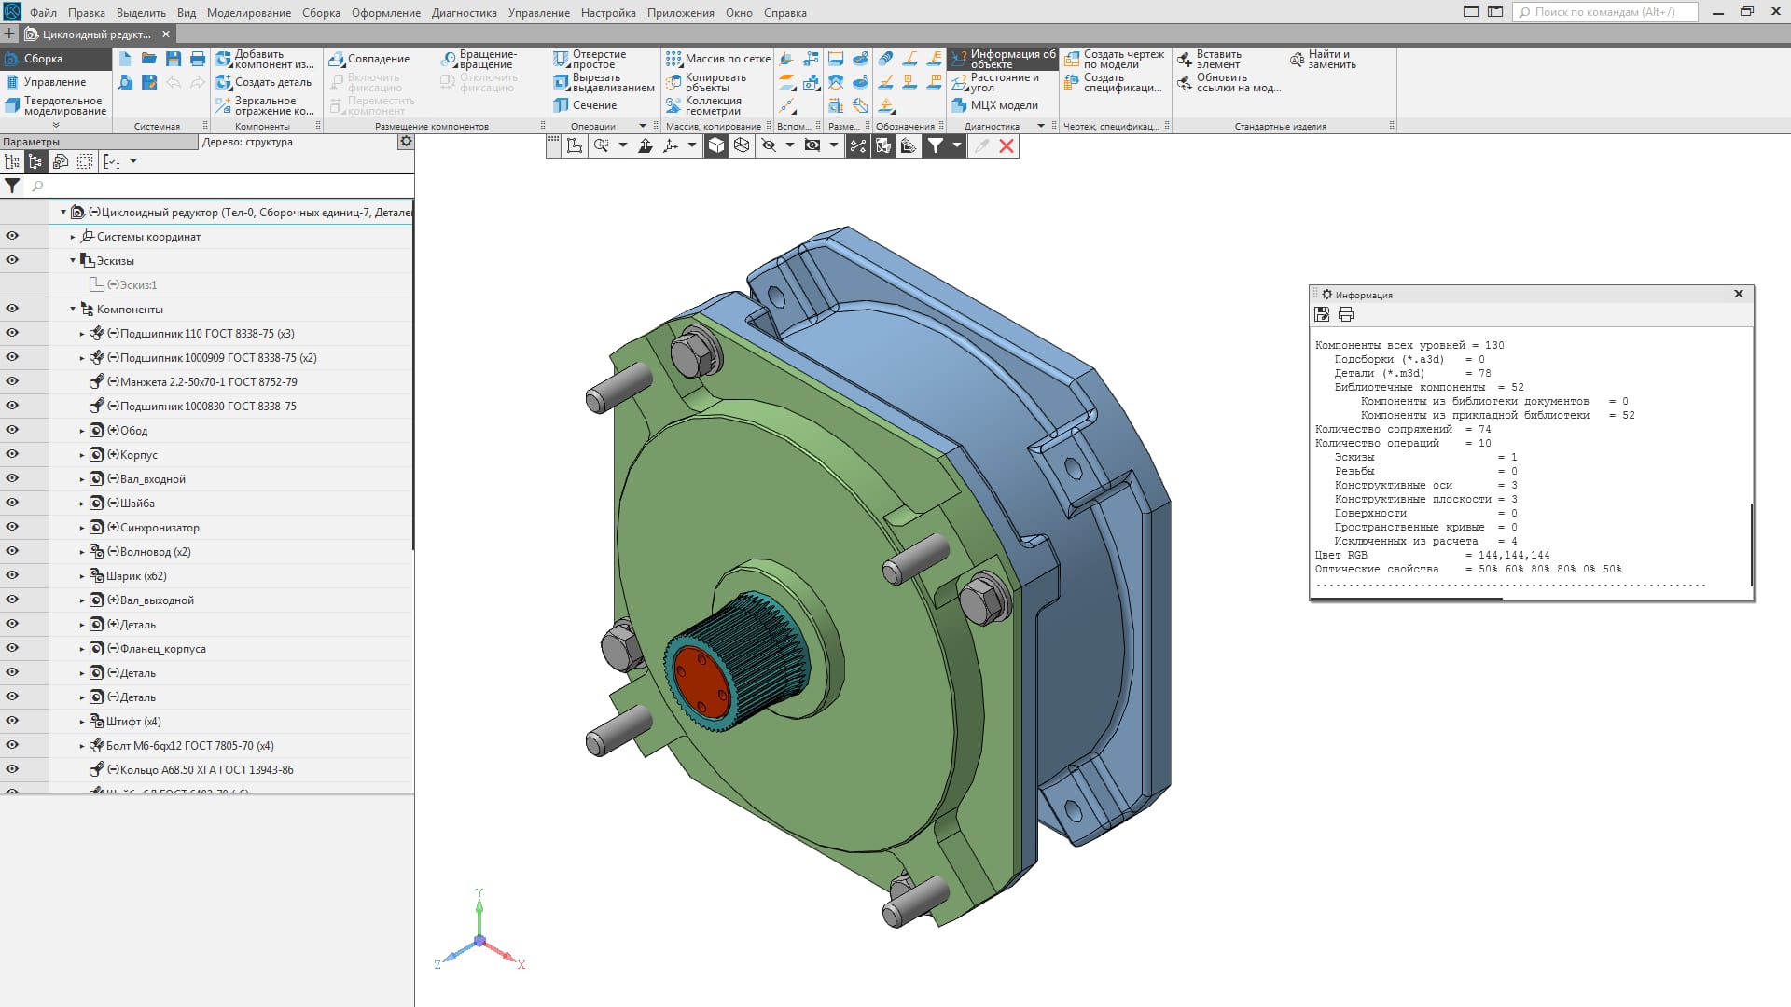
Task: Click the red X in view toolbar
Action: pyautogui.click(x=1007, y=145)
